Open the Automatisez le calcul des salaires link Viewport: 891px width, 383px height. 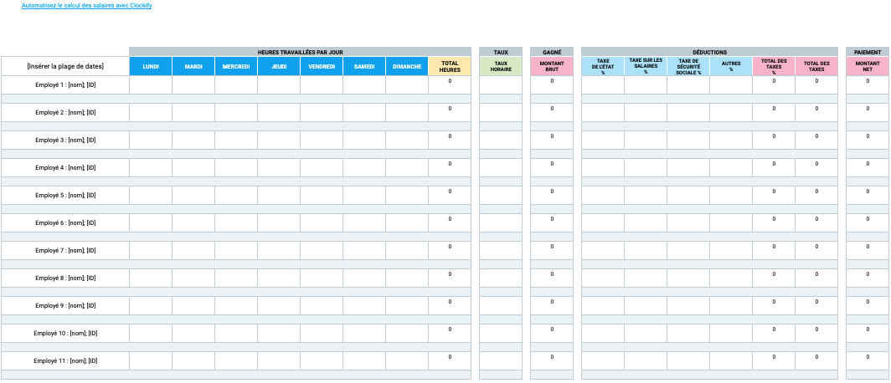tap(86, 6)
